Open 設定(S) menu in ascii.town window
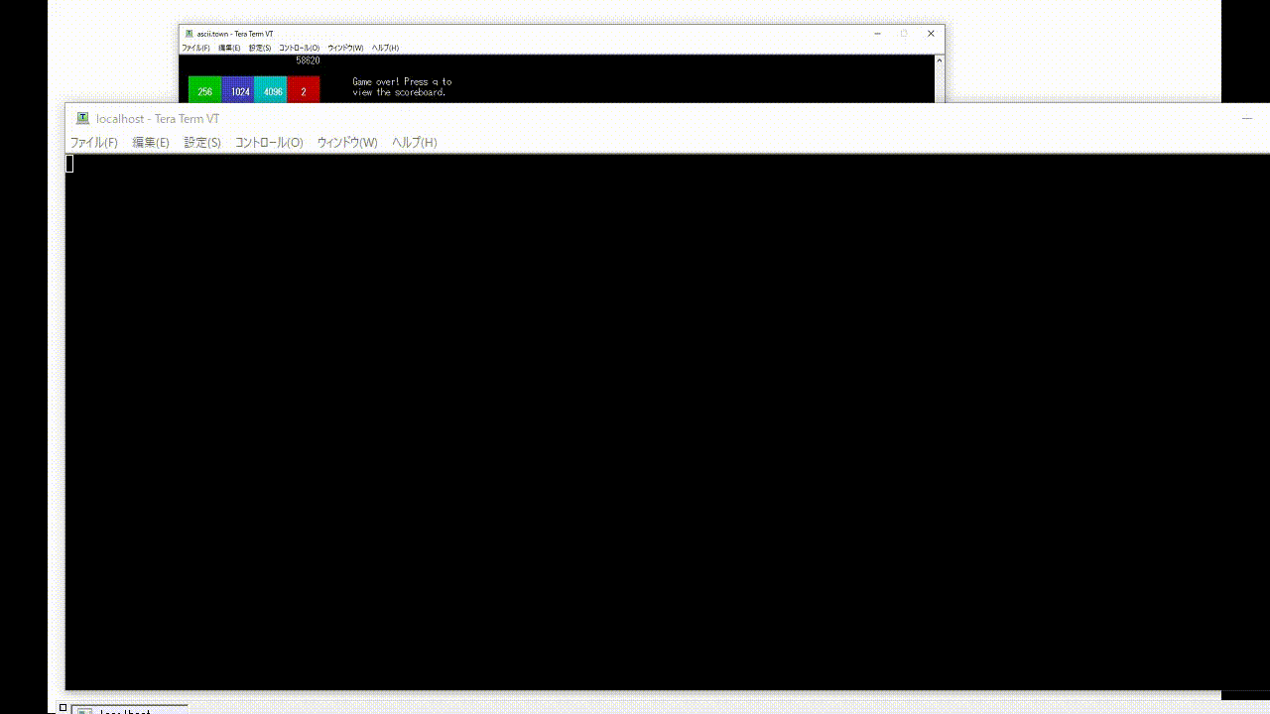 [260, 48]
